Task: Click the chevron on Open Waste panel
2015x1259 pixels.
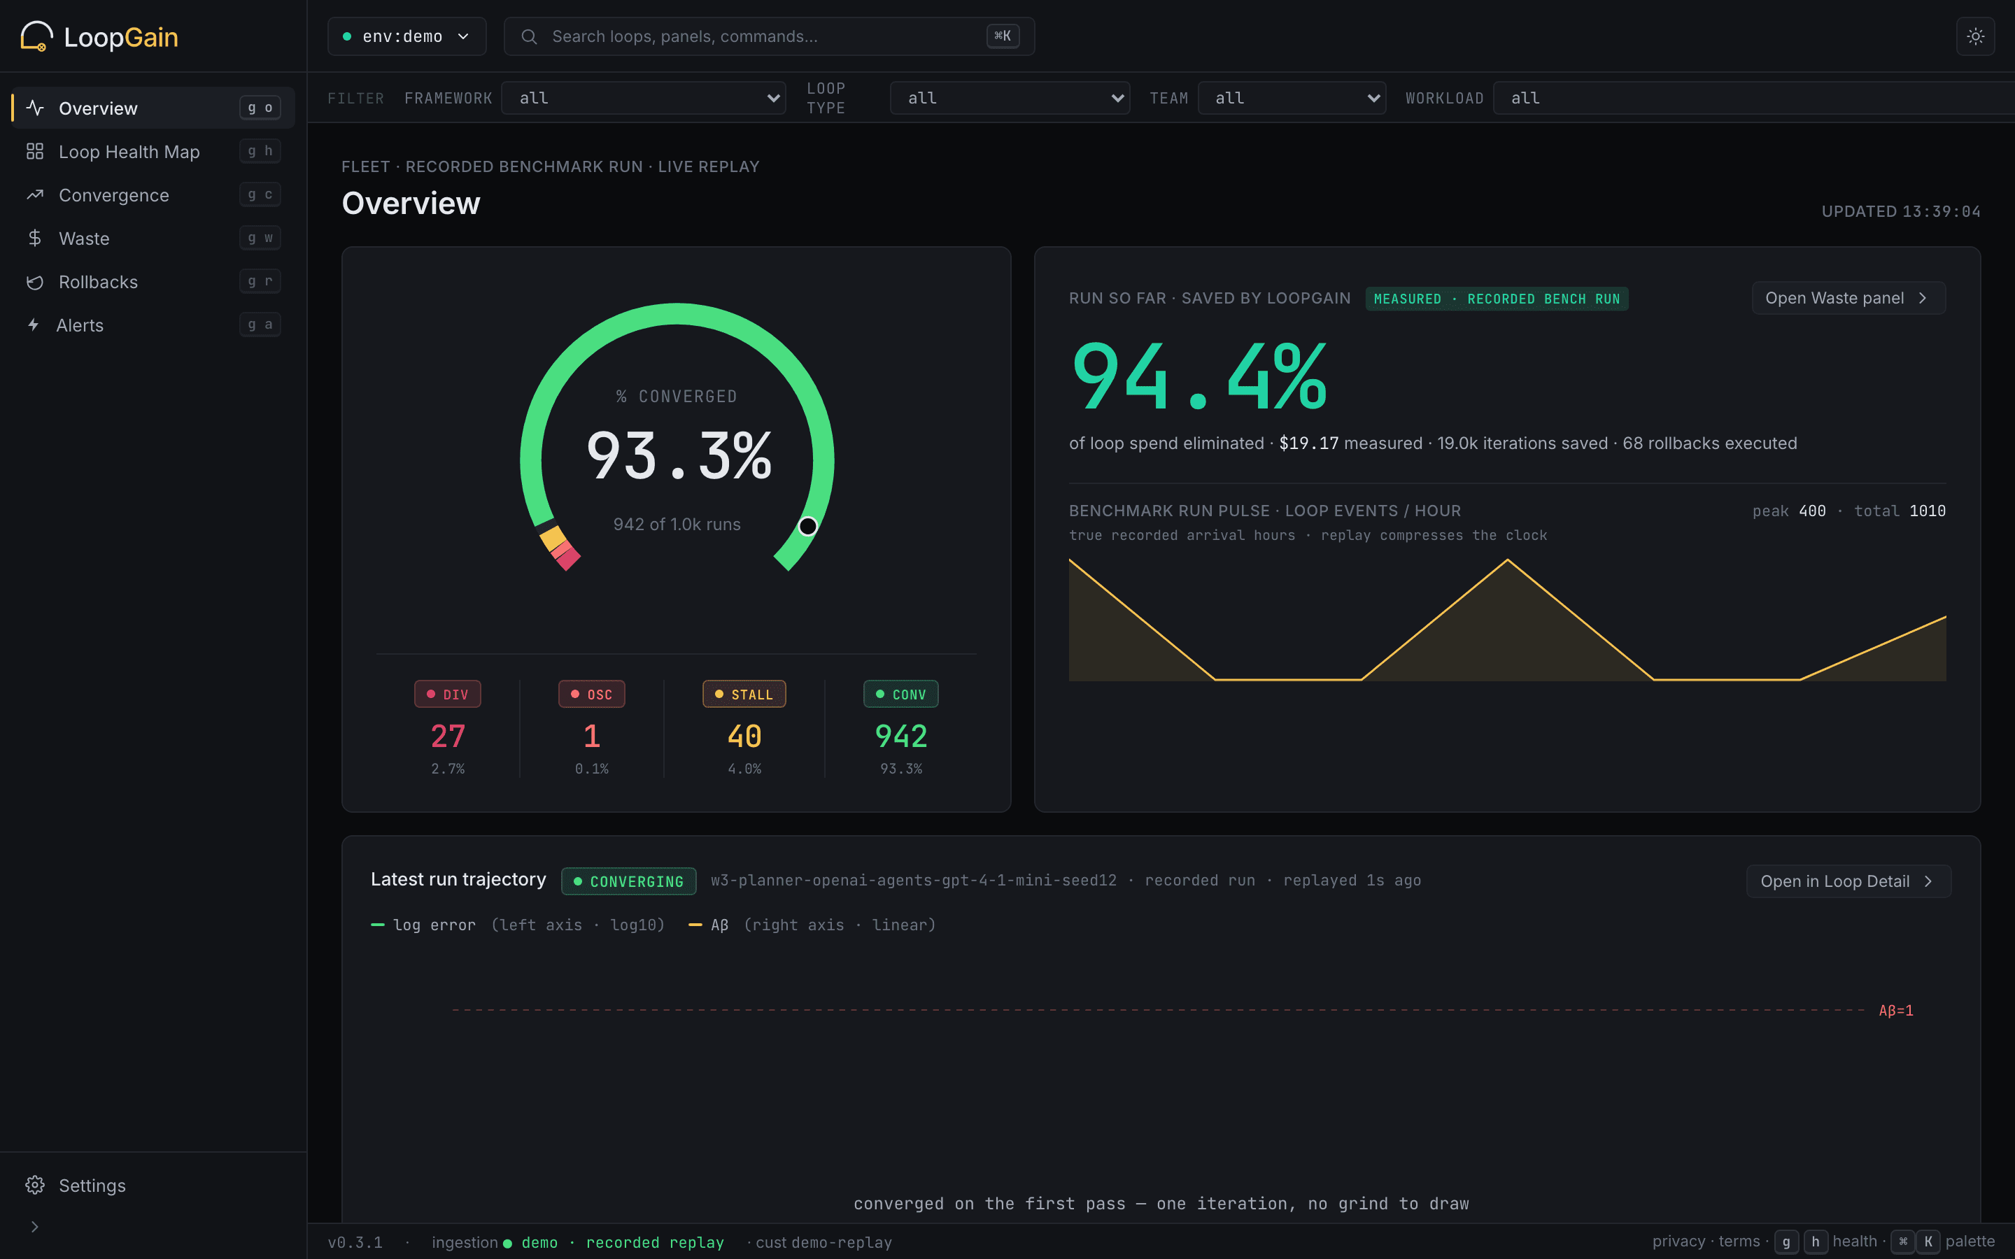Action: tap(1923, 298)
